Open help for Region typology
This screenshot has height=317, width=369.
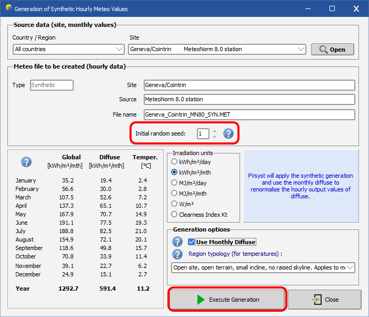pos(177,254)
